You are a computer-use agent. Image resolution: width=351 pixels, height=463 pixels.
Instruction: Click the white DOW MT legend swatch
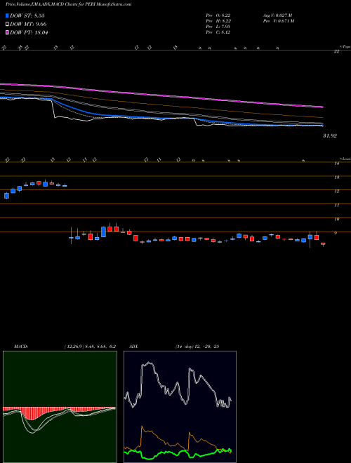[x=7, y=25]
